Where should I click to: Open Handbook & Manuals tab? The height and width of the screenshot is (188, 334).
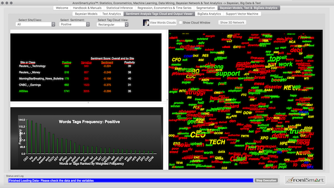coord(87,8)
